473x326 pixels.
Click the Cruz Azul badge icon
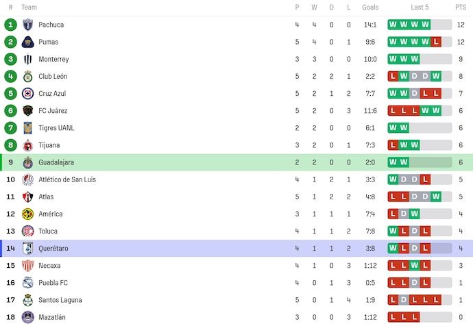[x=28, y=93]
